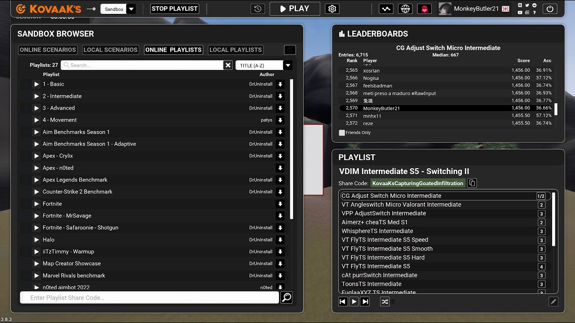Click the playlist browser scrollbar
This screenshot has width=575, height=323.
click(292, 149)
